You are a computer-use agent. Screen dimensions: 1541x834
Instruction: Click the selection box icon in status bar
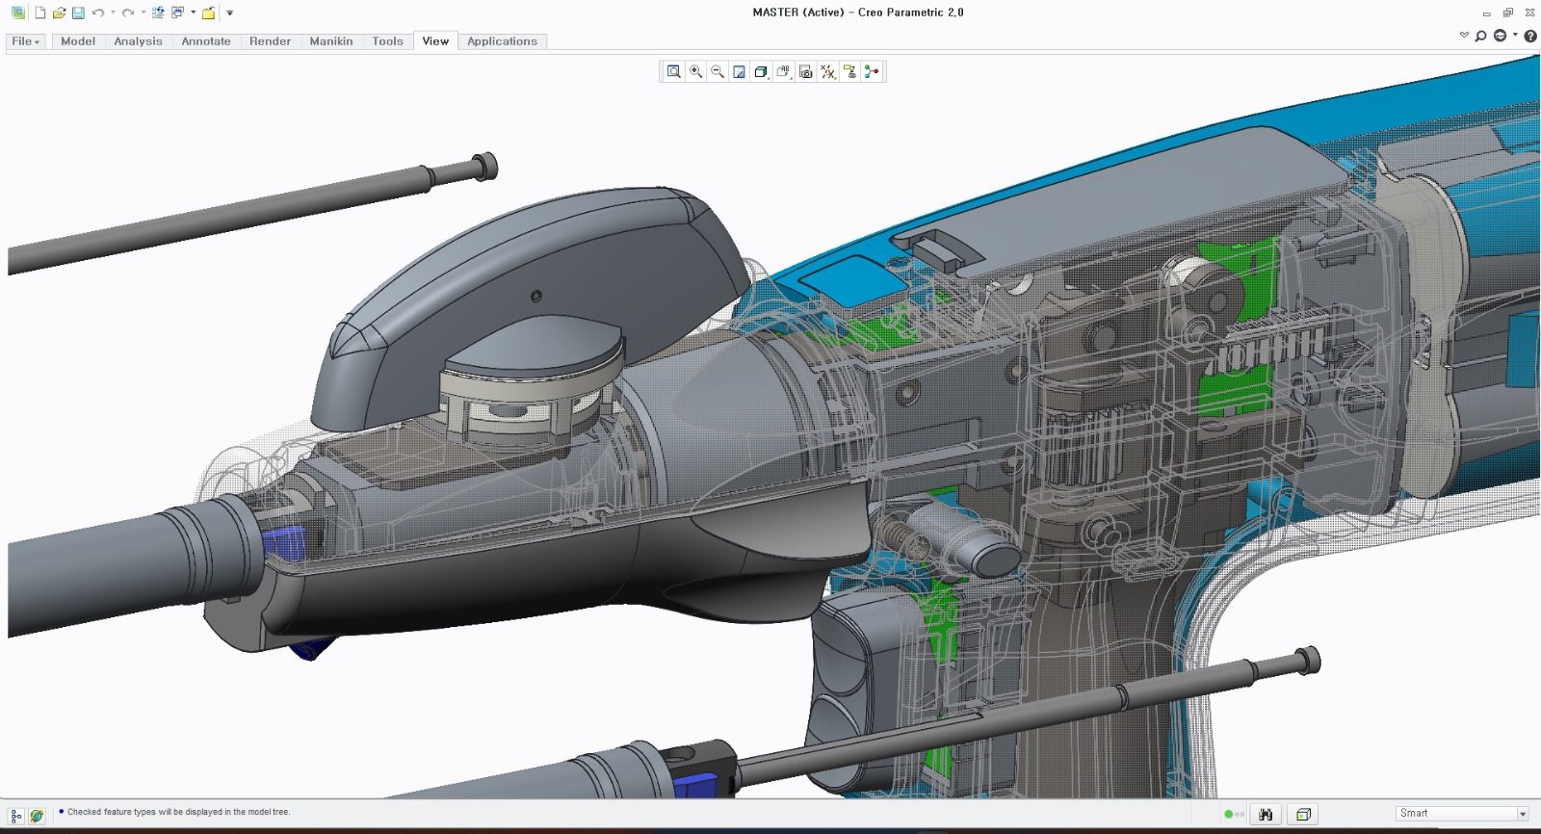coord(1303,815)
